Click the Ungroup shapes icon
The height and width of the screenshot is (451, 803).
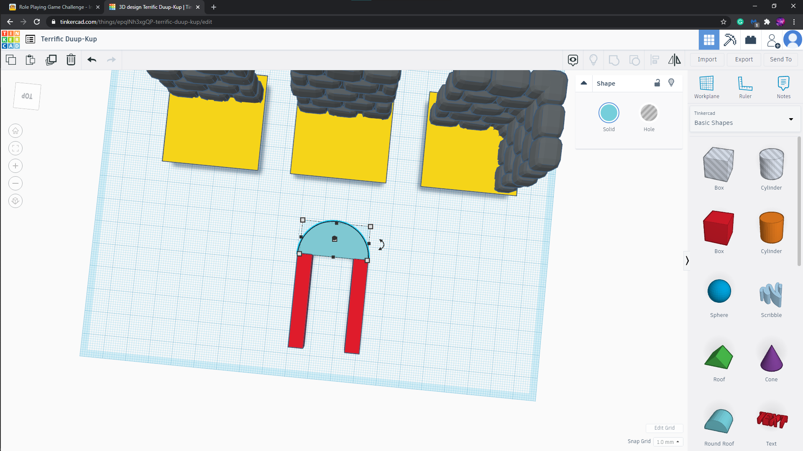(634, 60)
